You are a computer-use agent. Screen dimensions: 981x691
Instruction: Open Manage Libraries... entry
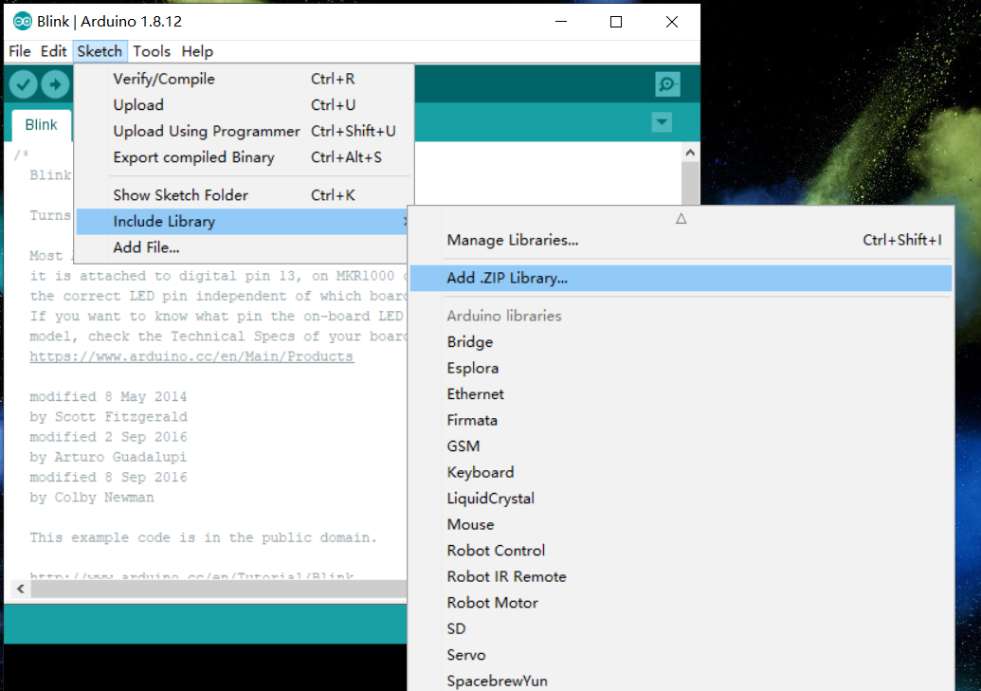coord(681,241)
